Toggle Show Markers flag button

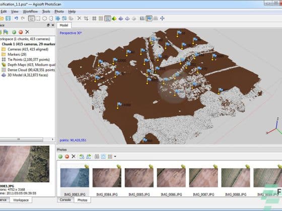pyautogui.click(x=149, y=18)
